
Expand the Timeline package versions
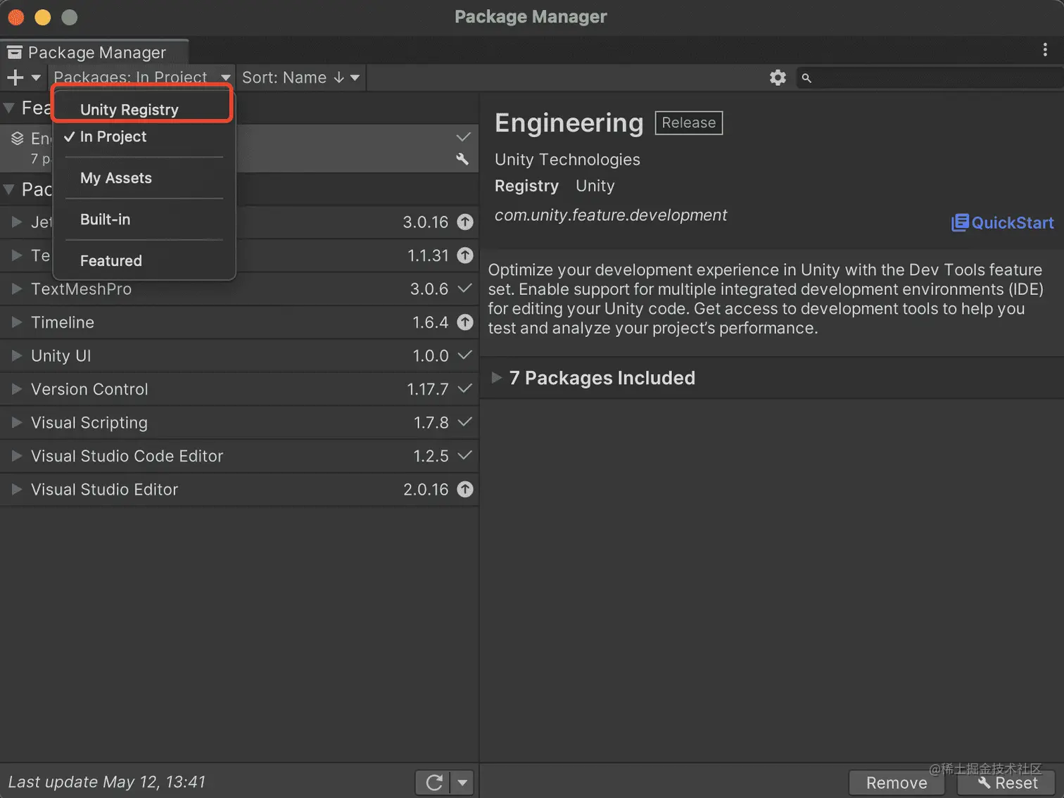17,322
